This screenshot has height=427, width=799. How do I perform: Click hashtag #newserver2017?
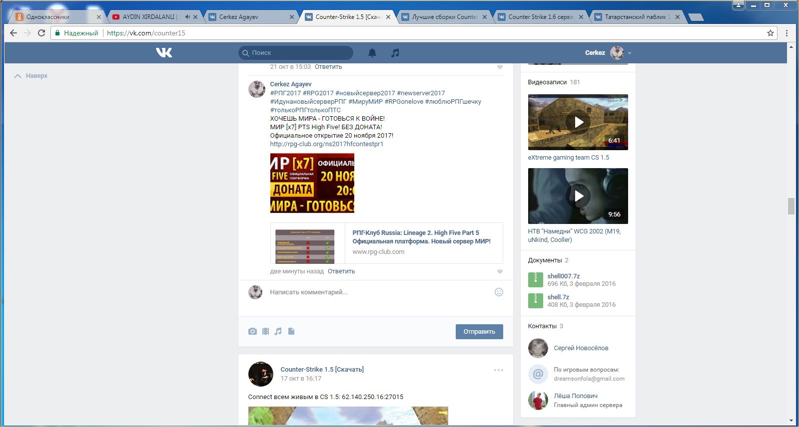point(421,93)
